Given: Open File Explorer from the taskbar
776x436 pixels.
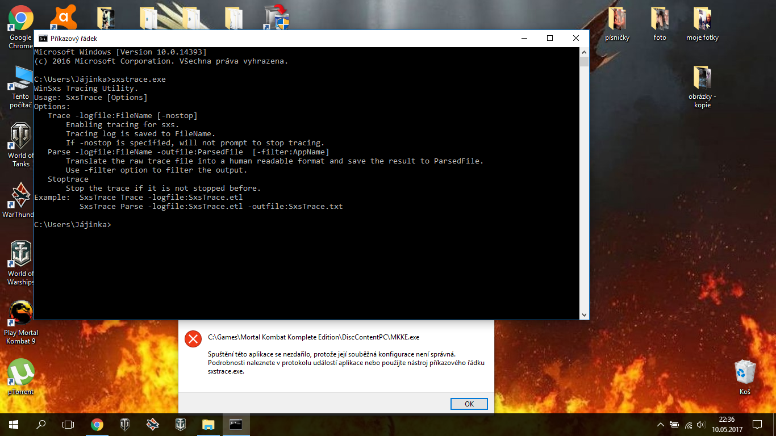Looking at the screenshot, I should pyautogui.click(x=208, y=424).
